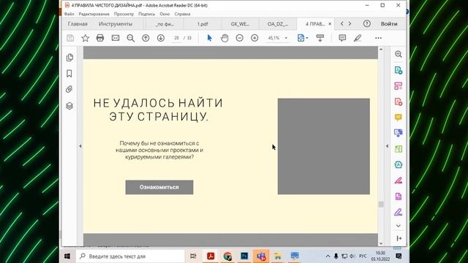468x263 pixels.
Task: Open attachments paperclip panel
Action: (69, 89)
